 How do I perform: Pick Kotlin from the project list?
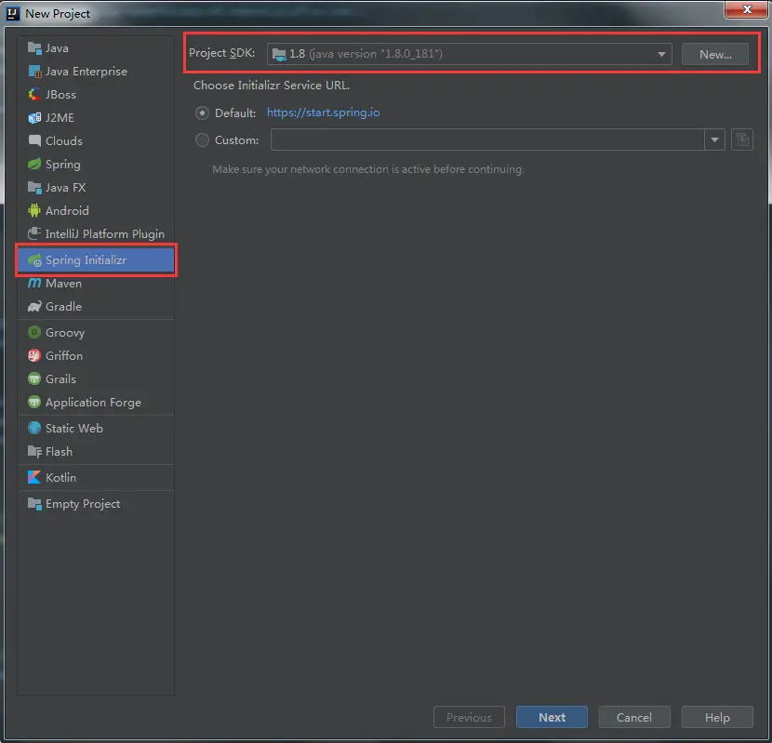tap(96, 477)
